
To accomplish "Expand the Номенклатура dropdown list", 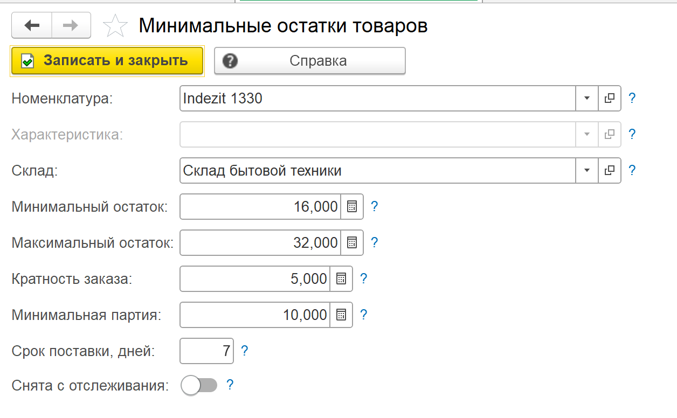I will (587, 99).
